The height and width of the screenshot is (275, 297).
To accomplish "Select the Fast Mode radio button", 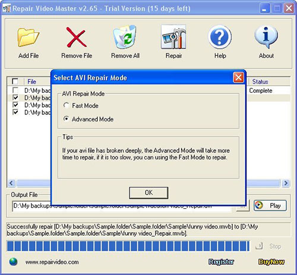I will pos(66,105).
